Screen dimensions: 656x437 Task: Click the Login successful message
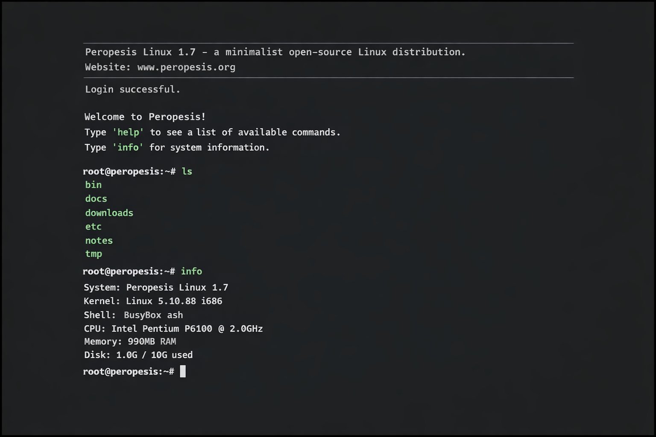coord(132,89)
